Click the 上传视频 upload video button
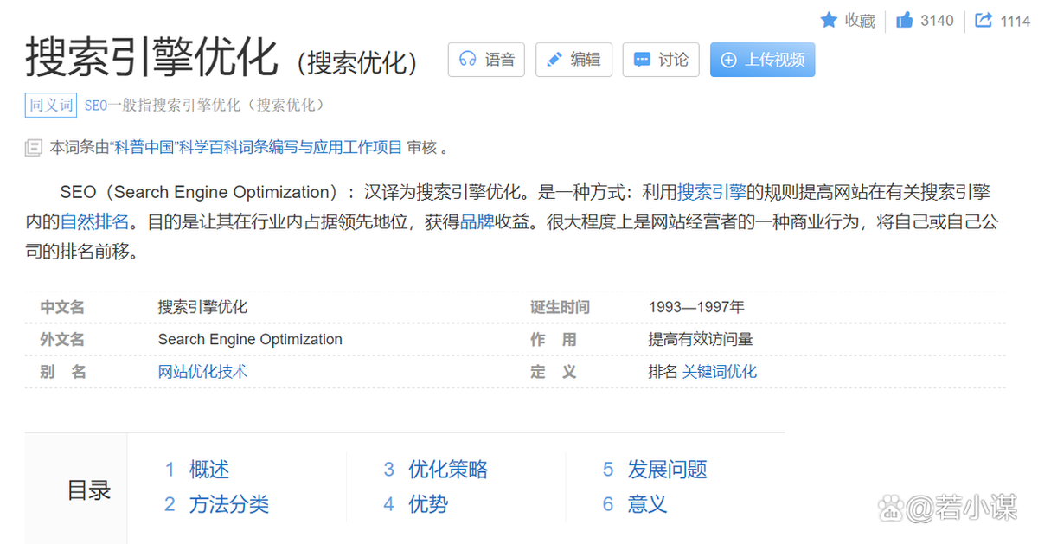The image size is (1038, 544). (x=762, y=60)
